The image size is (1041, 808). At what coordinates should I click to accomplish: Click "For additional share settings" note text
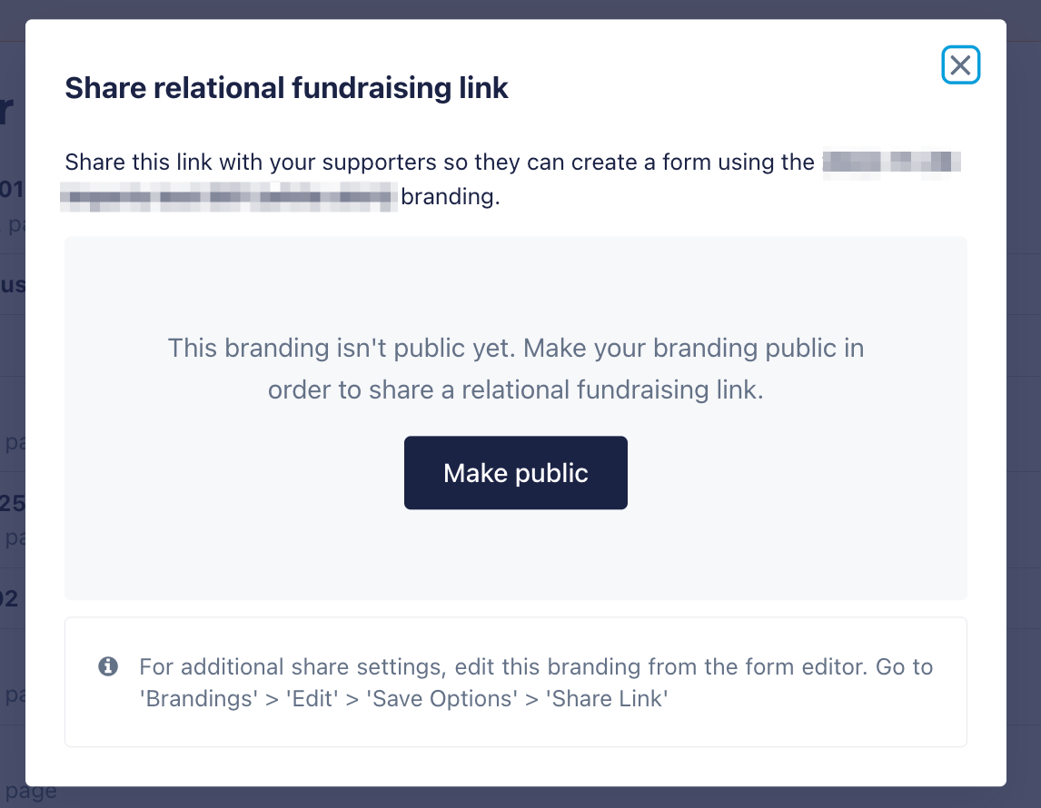[291, 667]
